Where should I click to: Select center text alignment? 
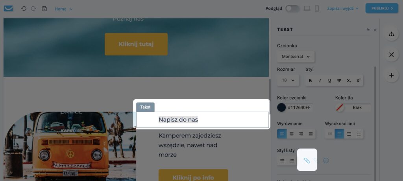(292, 134)
